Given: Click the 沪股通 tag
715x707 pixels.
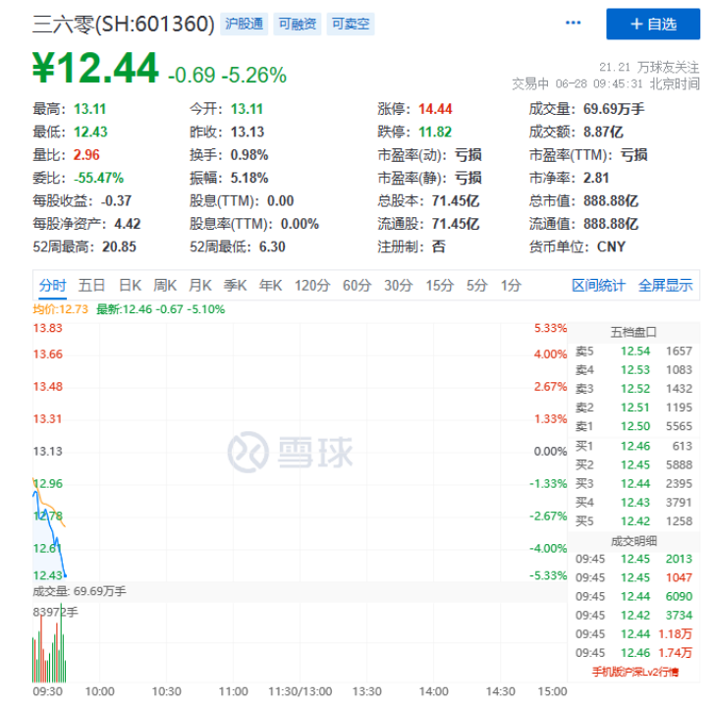Looking at the screenshot, I should (x=244, y=25).
